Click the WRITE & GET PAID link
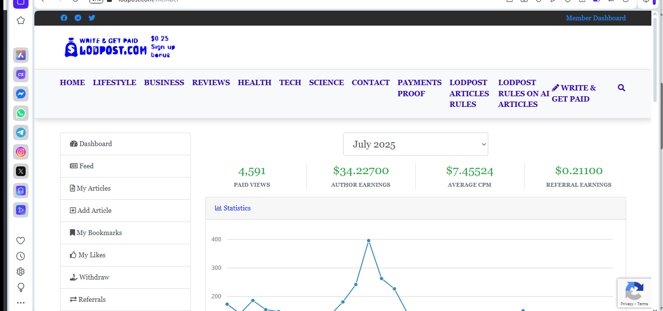 (x=574, y=93)
